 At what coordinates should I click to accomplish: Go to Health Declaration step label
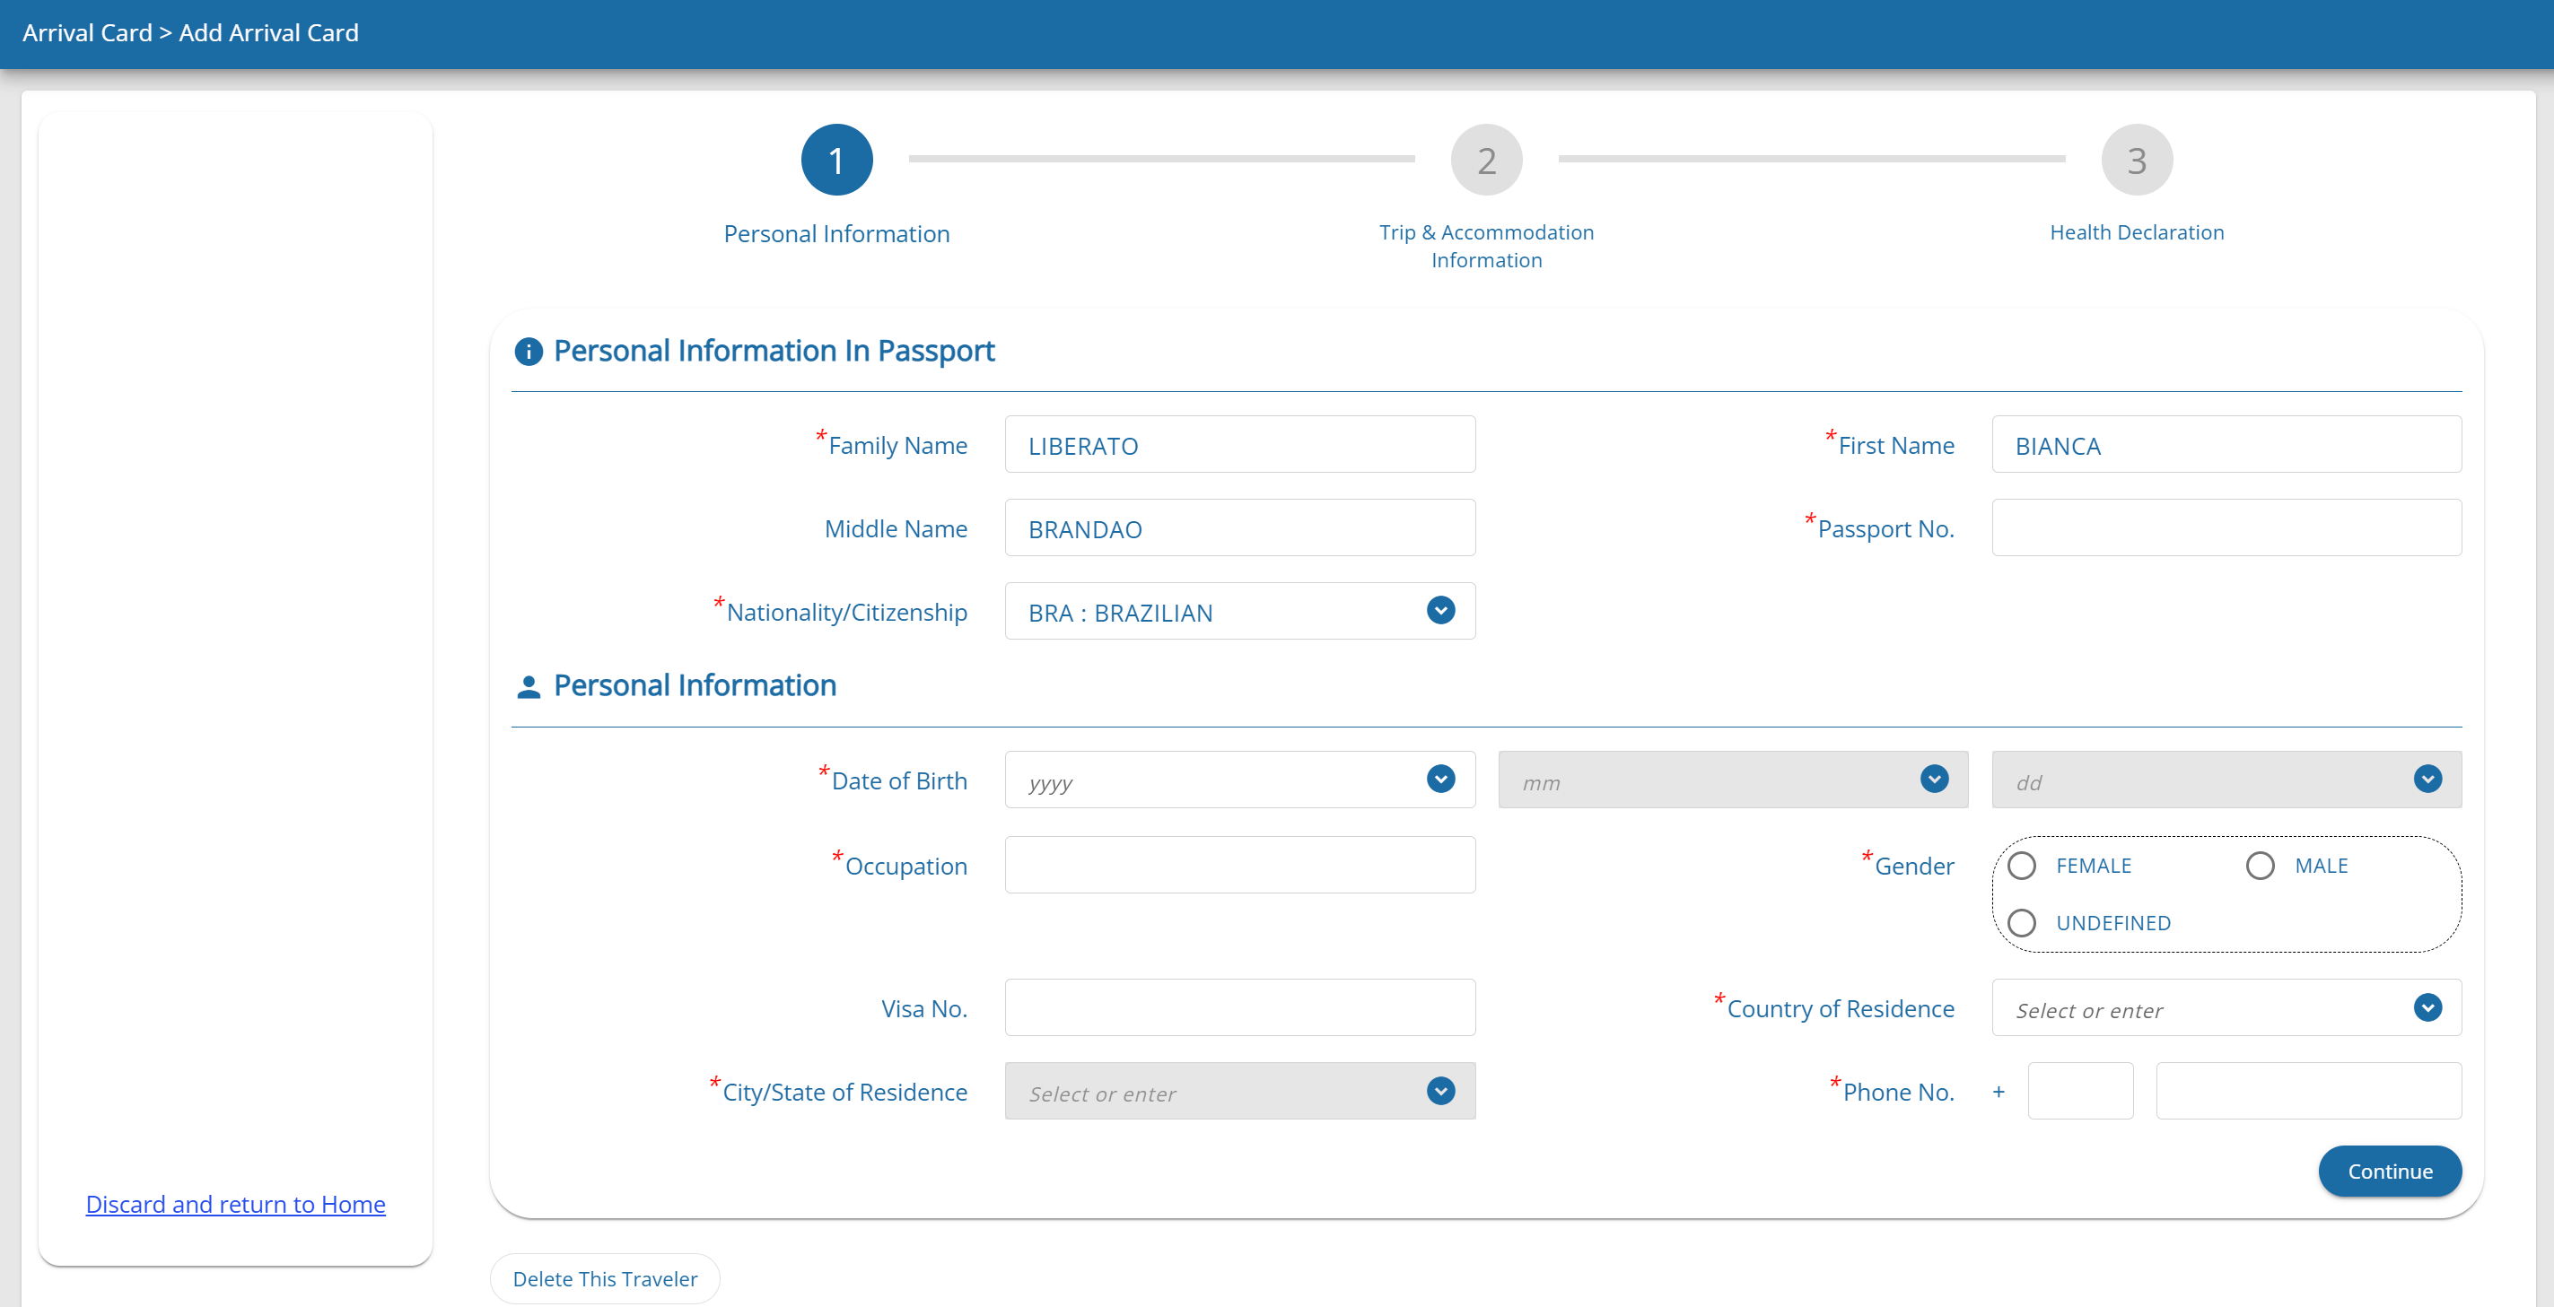2137,231
